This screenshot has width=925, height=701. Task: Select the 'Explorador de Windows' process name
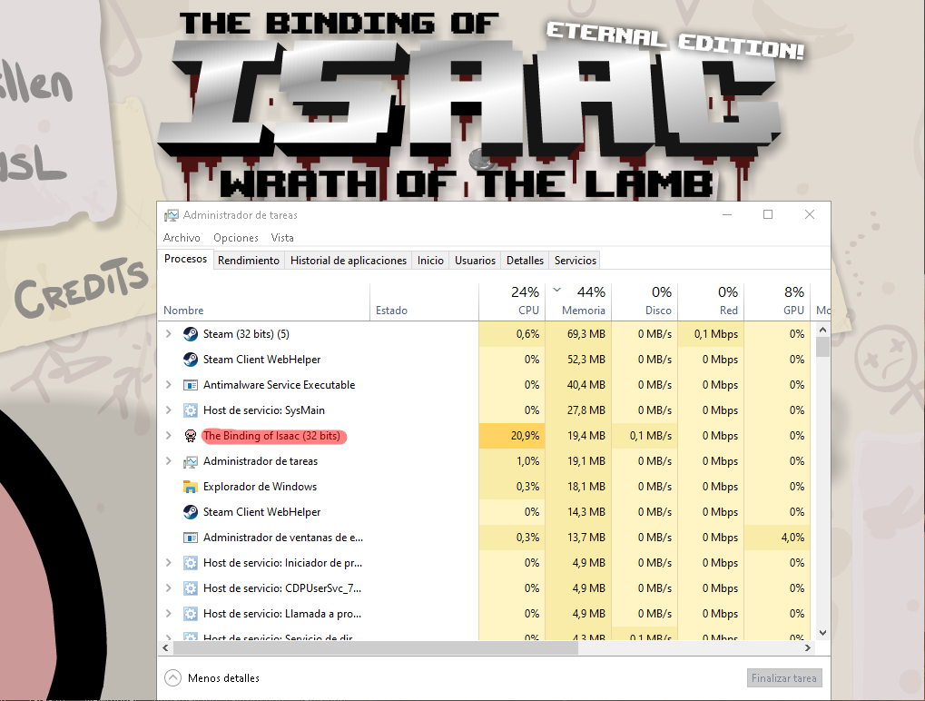tap(261, 487)
